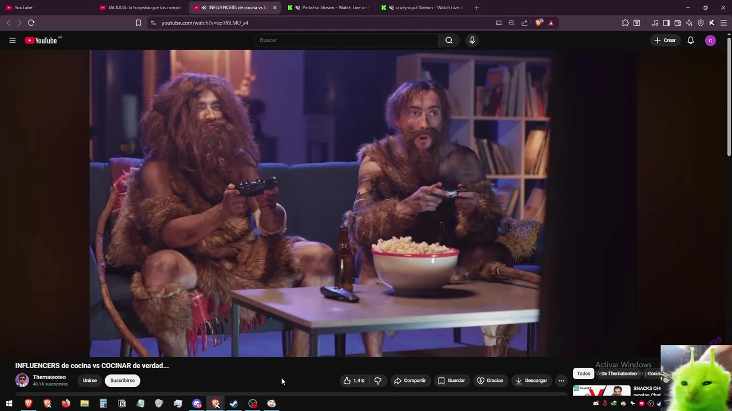Open Discord from the taskbar
The image size is (732, 411).
point(197,404)
